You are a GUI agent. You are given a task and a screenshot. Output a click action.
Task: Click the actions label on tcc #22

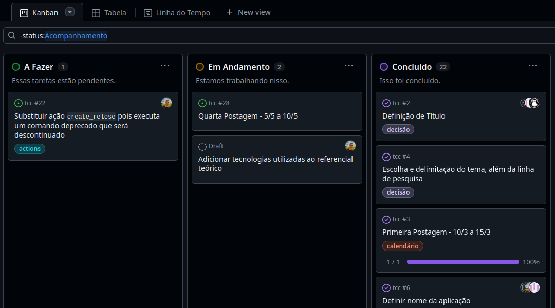[30, 149]
